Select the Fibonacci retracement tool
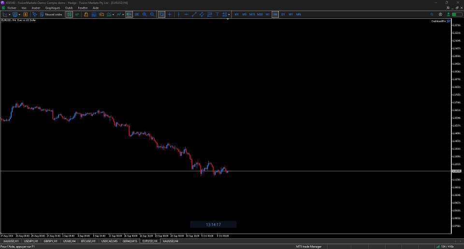This screenshot has height=249, width=464. tap(209, 14)
